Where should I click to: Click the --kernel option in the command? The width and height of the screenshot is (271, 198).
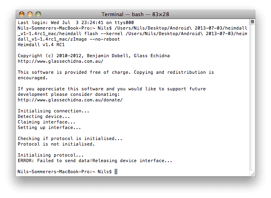pos(112,34)
